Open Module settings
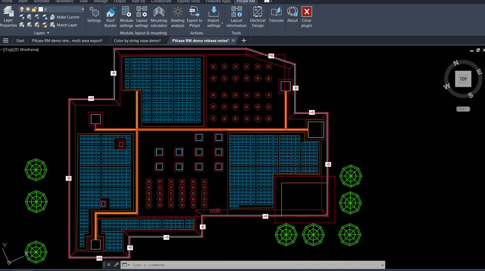 tap(126, 17)
